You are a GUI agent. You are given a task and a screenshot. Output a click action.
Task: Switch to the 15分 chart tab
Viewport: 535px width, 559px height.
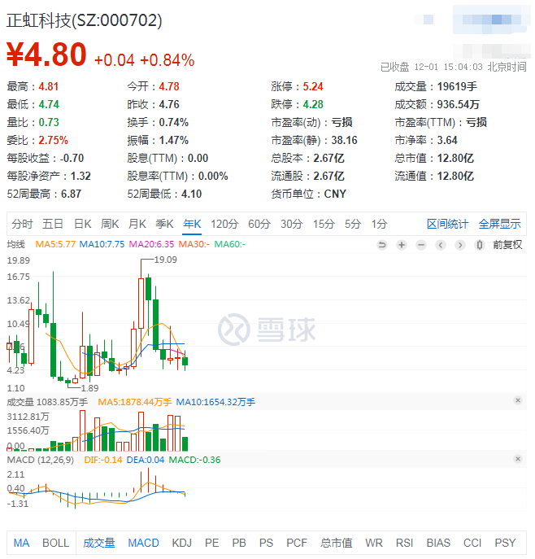pos(324,225)
